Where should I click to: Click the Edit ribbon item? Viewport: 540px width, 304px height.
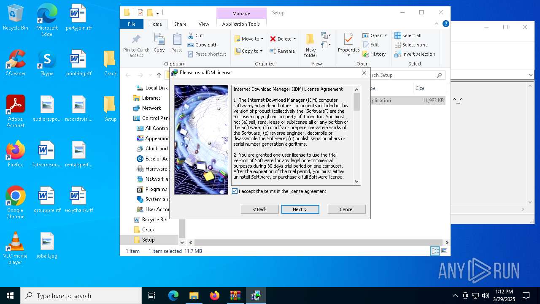tap(371, 45)
